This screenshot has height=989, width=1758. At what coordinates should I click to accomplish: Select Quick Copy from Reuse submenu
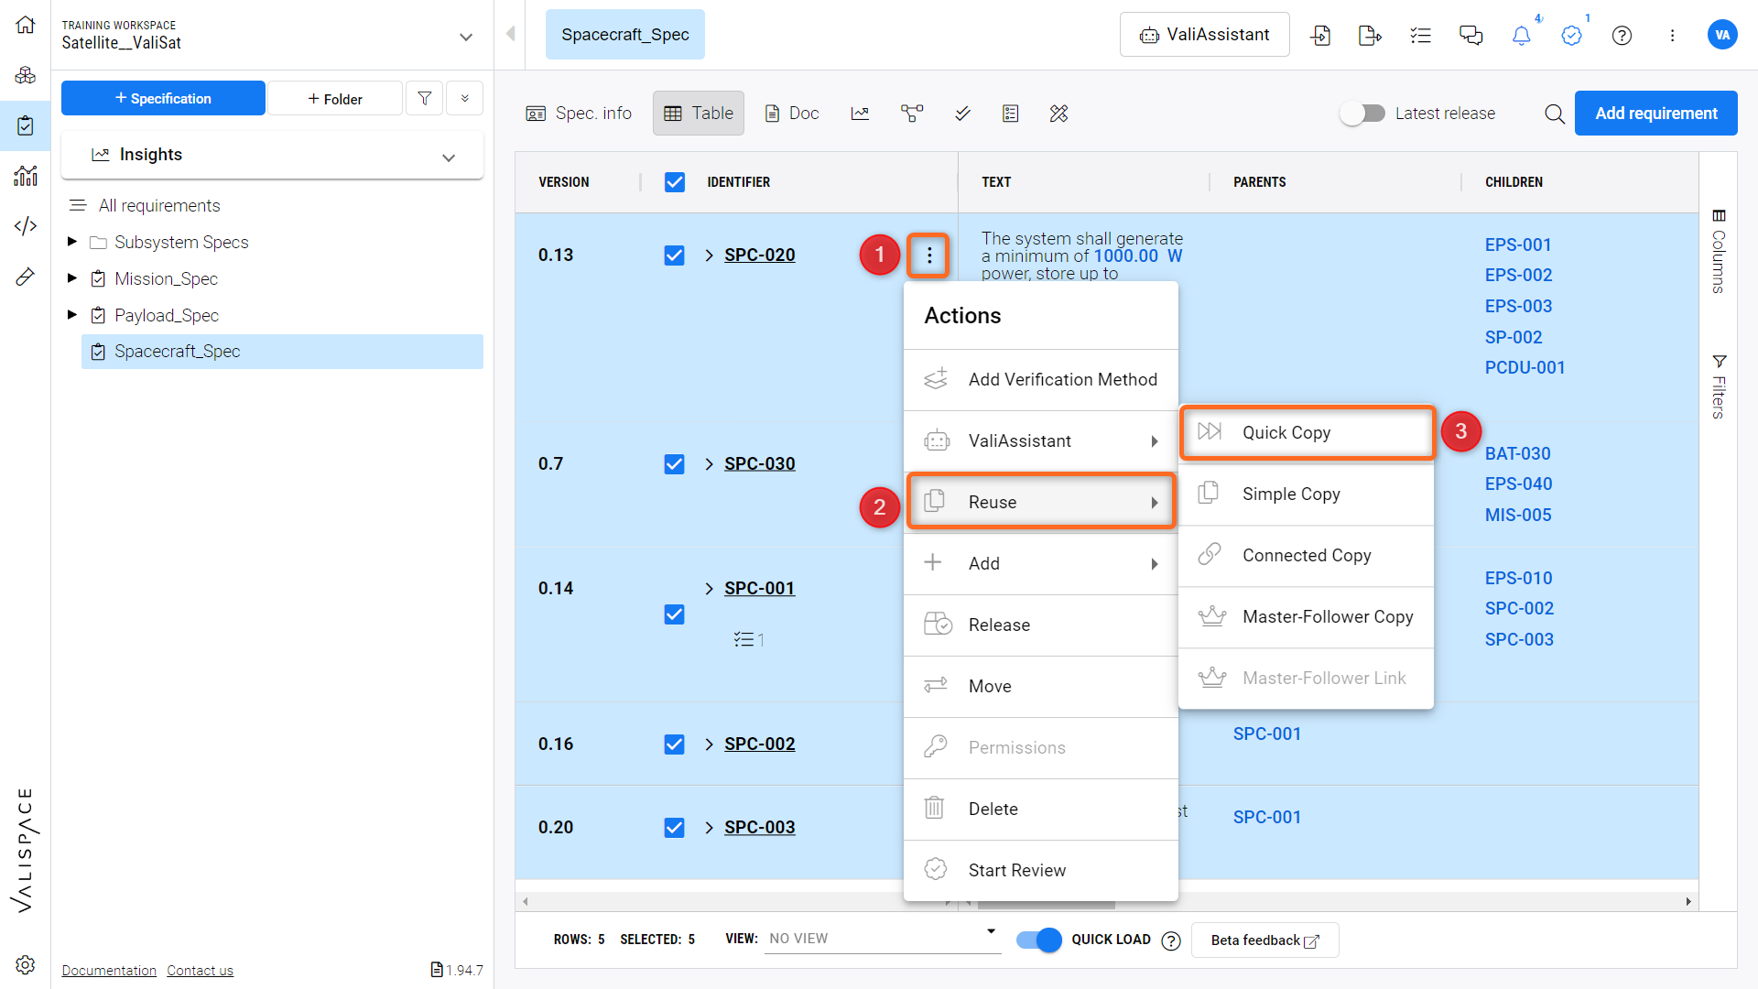(1307, 432)
